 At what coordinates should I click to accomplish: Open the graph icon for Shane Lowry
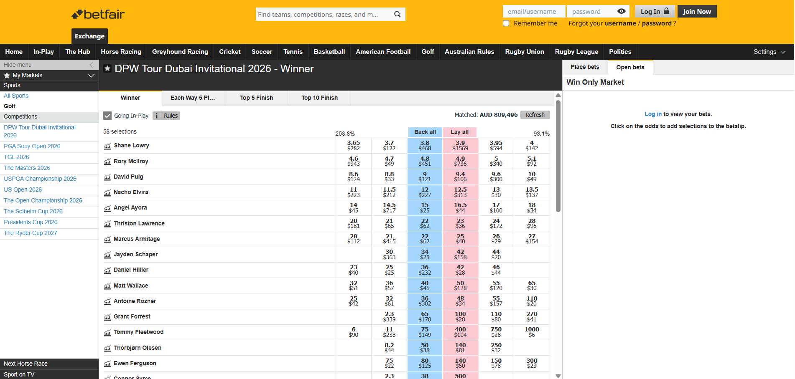(107, 146)
